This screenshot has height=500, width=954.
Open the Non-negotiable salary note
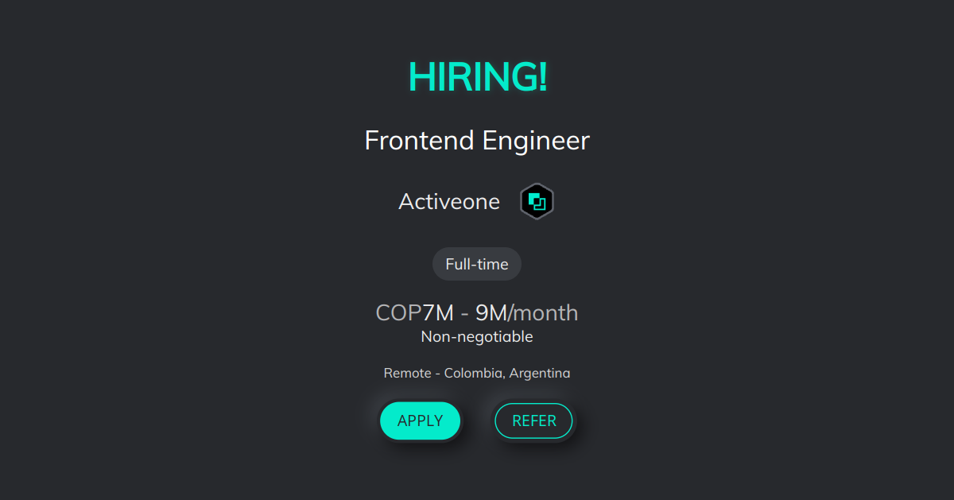[476, 336]
